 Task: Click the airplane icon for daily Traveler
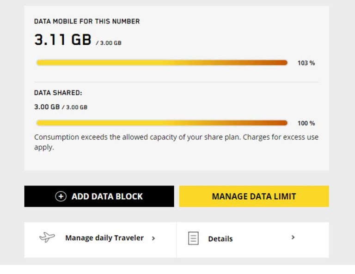47,238
